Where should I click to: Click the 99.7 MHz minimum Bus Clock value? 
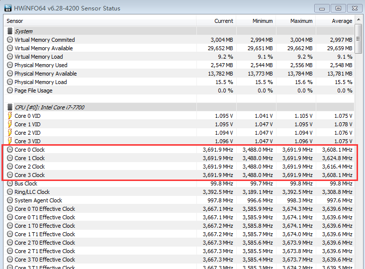tap(262, 183)
